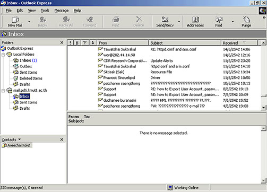
Task: Select Sent Items under Local Folders
Action: tap(29, 72)
